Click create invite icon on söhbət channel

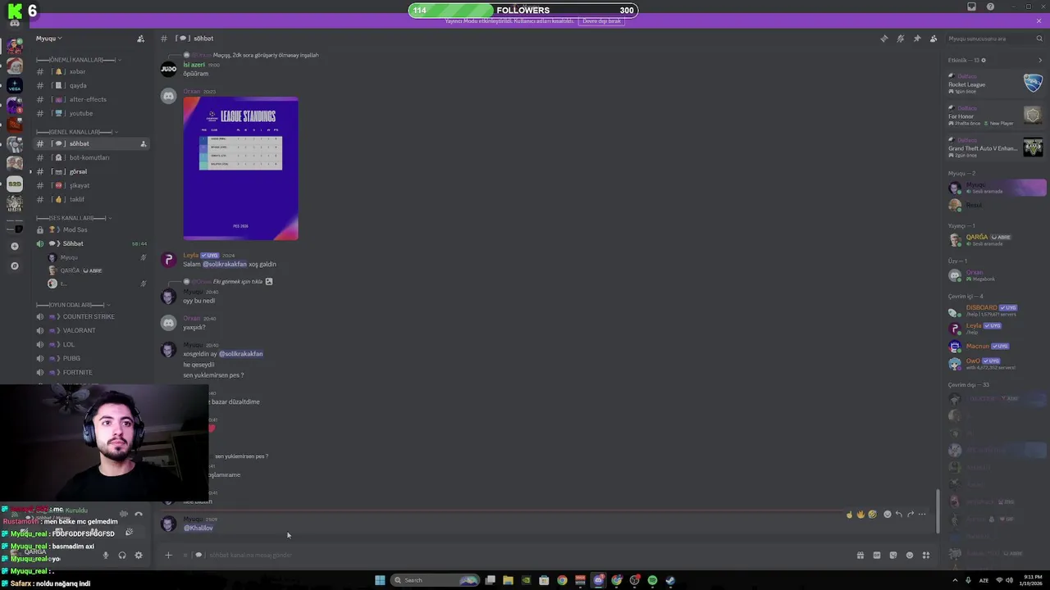click(x=143, y=143)
